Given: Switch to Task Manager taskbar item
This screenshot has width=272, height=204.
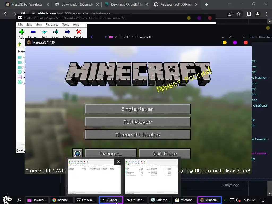Looking at the screenshot, I should [x=160, y=200].
